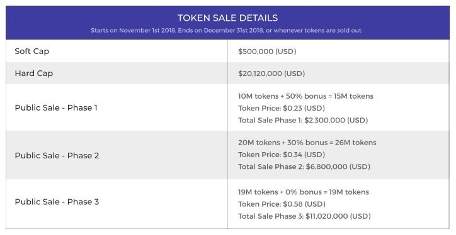Click the 19M tokens + 0% bonus line
This screenshot has height=235, width=456.
[304, 192]
